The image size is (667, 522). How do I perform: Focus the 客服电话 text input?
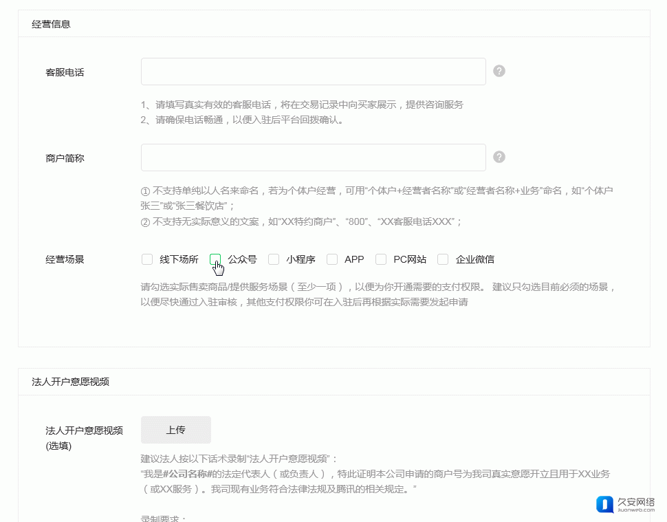coord(313,72)
